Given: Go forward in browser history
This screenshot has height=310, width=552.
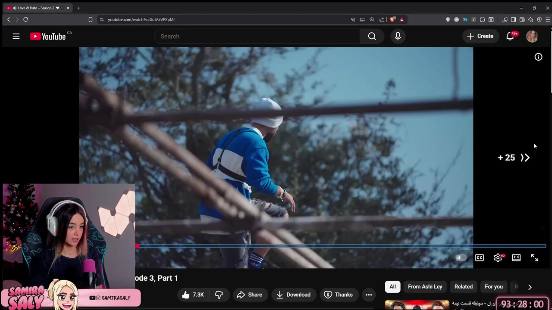Looking at the screenshot, I should pyautogui.click(x=17, y=19).
